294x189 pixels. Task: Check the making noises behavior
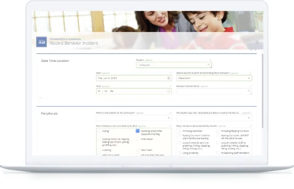tap(99, 139)
